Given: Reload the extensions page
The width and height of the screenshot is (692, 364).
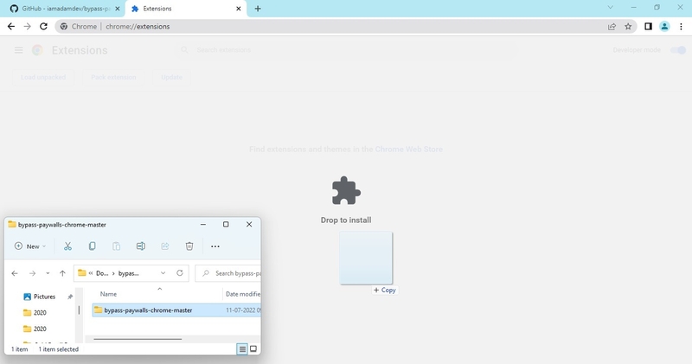Looking at the screenshot, I should click(x=43, y=27).
